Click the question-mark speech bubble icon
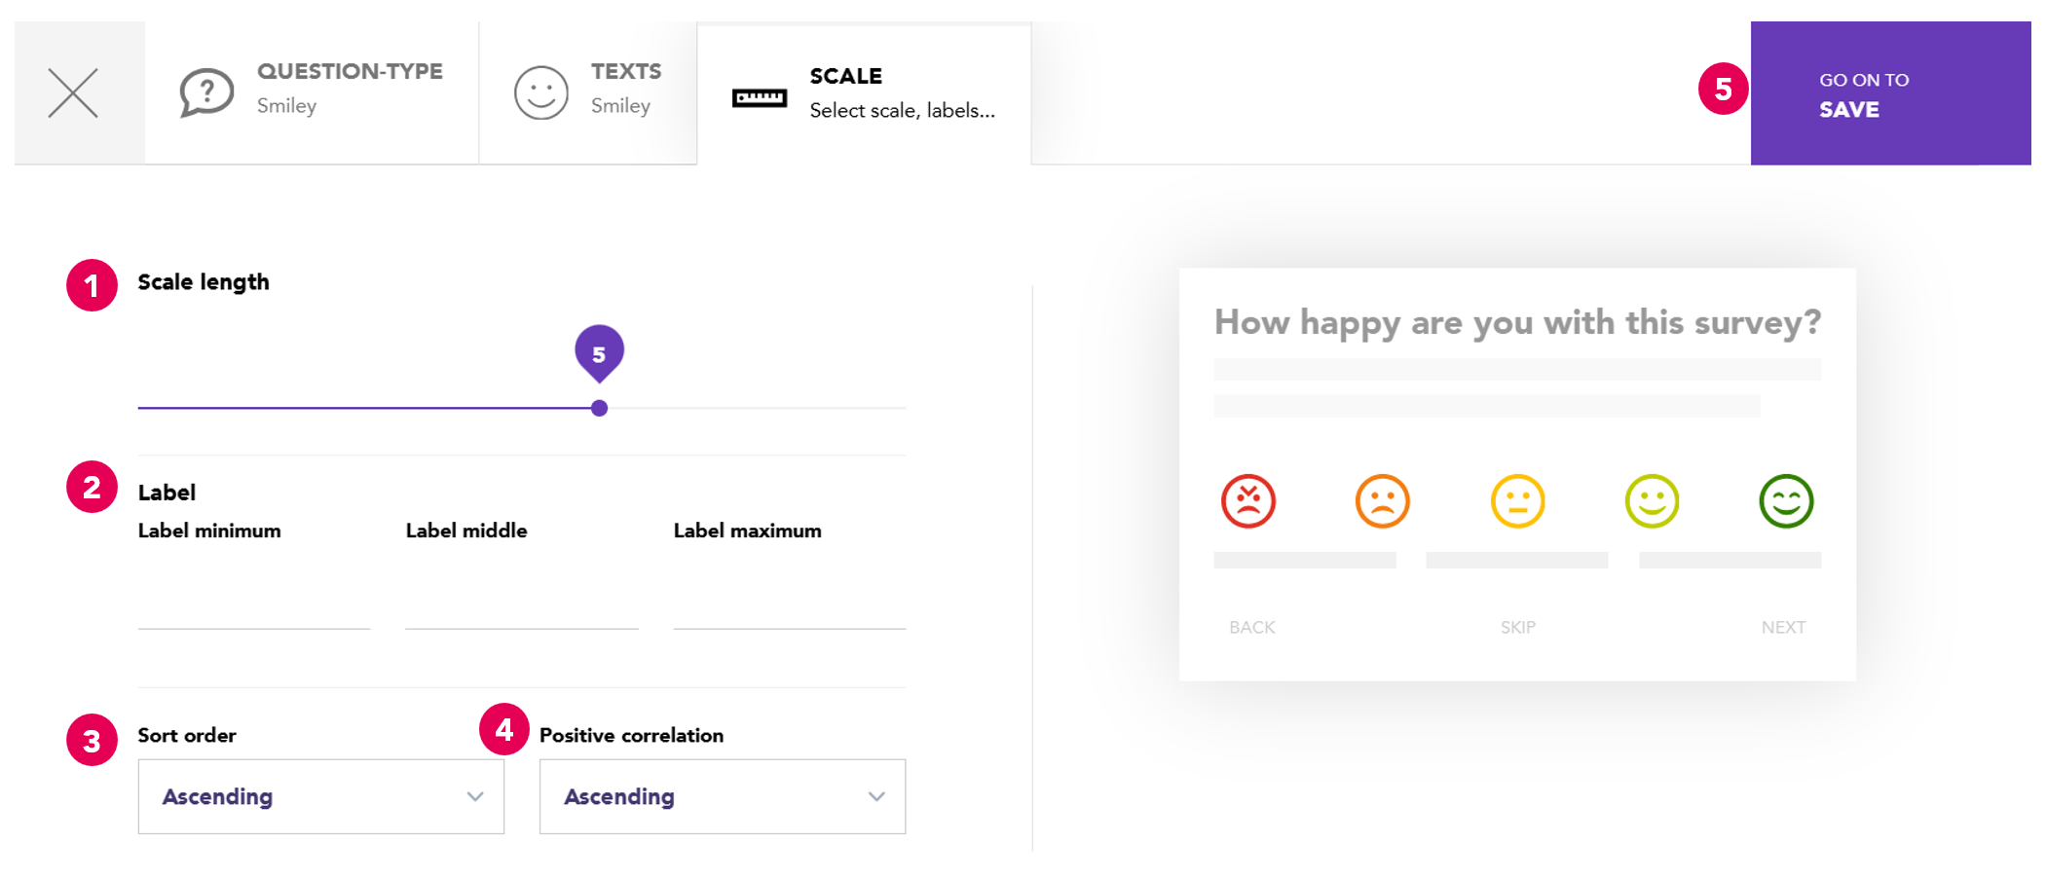2046x879 pixels. pos(206,93)
